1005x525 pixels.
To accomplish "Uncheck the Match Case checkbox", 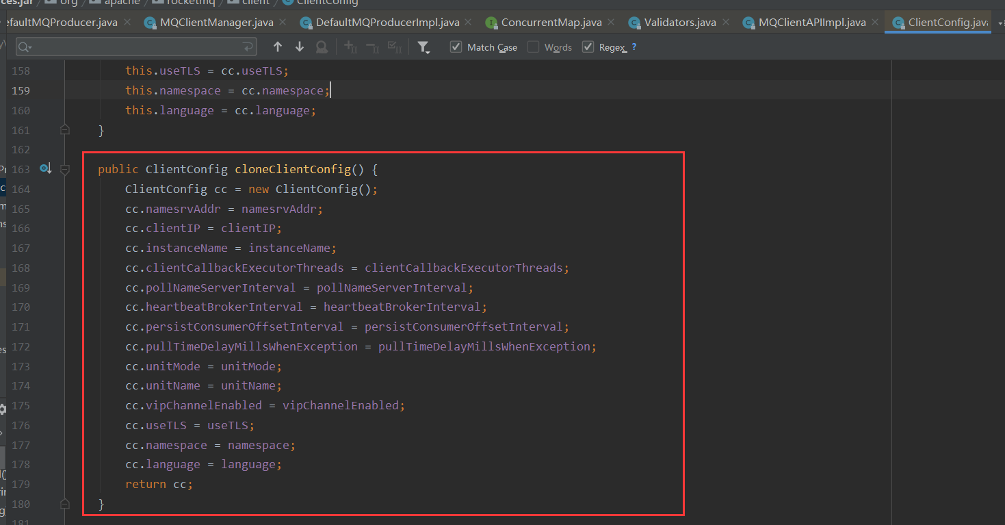I will 456,47.
